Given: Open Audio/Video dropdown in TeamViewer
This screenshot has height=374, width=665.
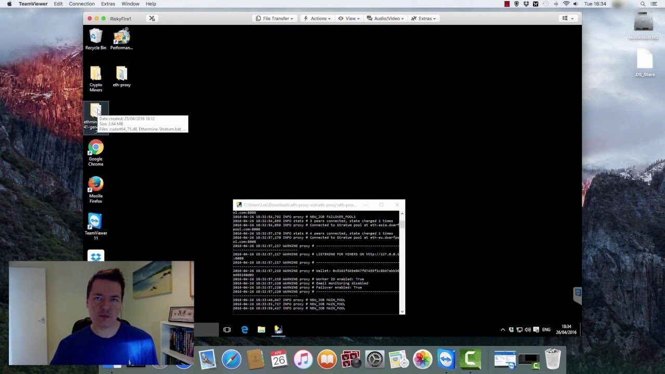Looking at the screenshot, I should coord(385,18).
